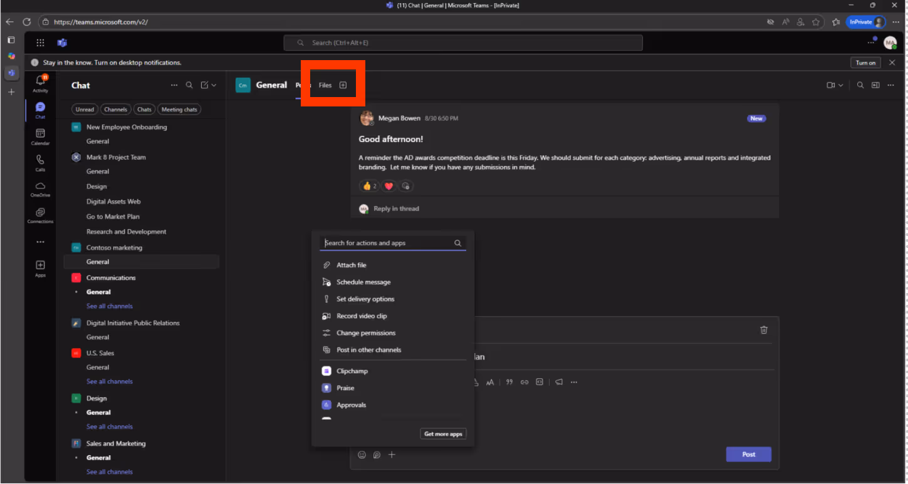Insert a quote in the compose toolbar
908x484 pixels.
509,382
